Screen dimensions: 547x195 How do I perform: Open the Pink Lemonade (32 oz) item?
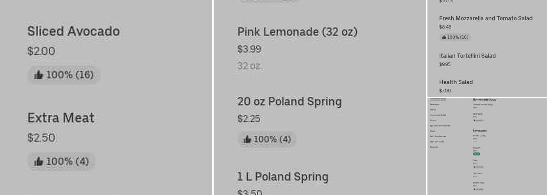(297, 32)
